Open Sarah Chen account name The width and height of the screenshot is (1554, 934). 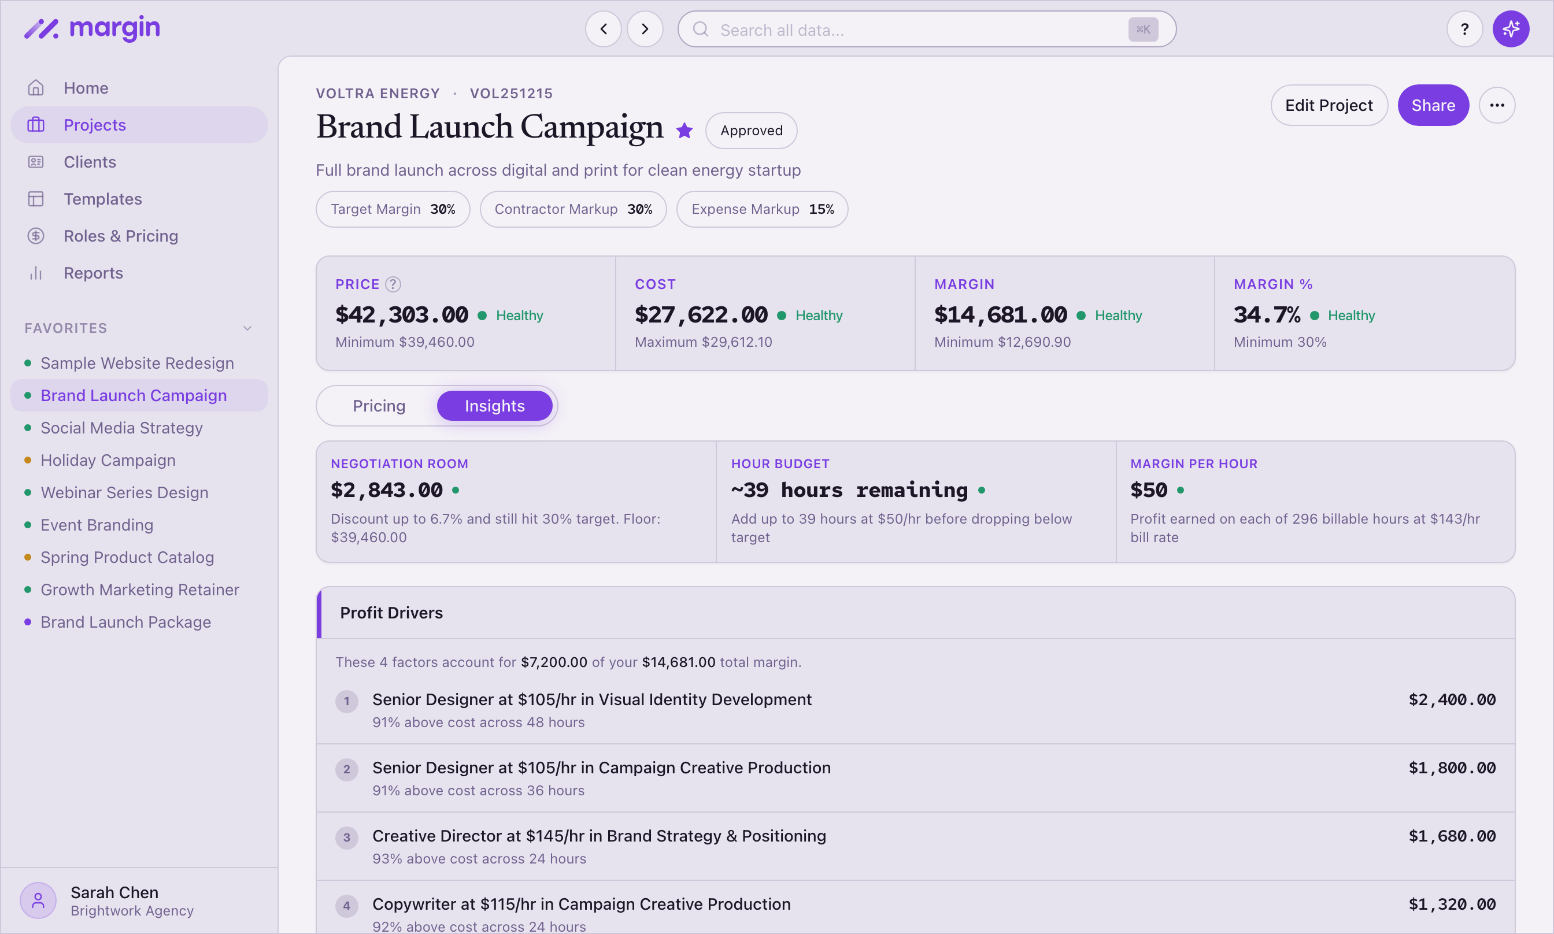tap(114, 892)
